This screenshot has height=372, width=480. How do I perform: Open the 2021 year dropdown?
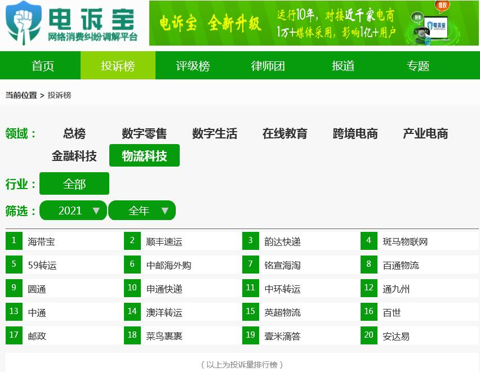coord(73,210)
